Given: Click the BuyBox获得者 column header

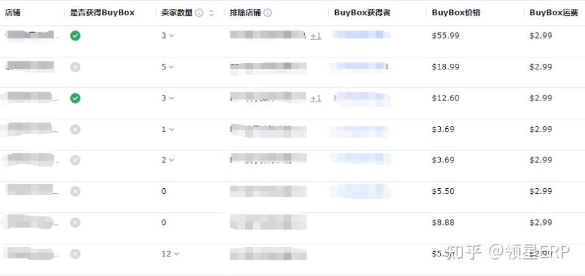Looking at the screenshot, I should click(x=362, y=13).
